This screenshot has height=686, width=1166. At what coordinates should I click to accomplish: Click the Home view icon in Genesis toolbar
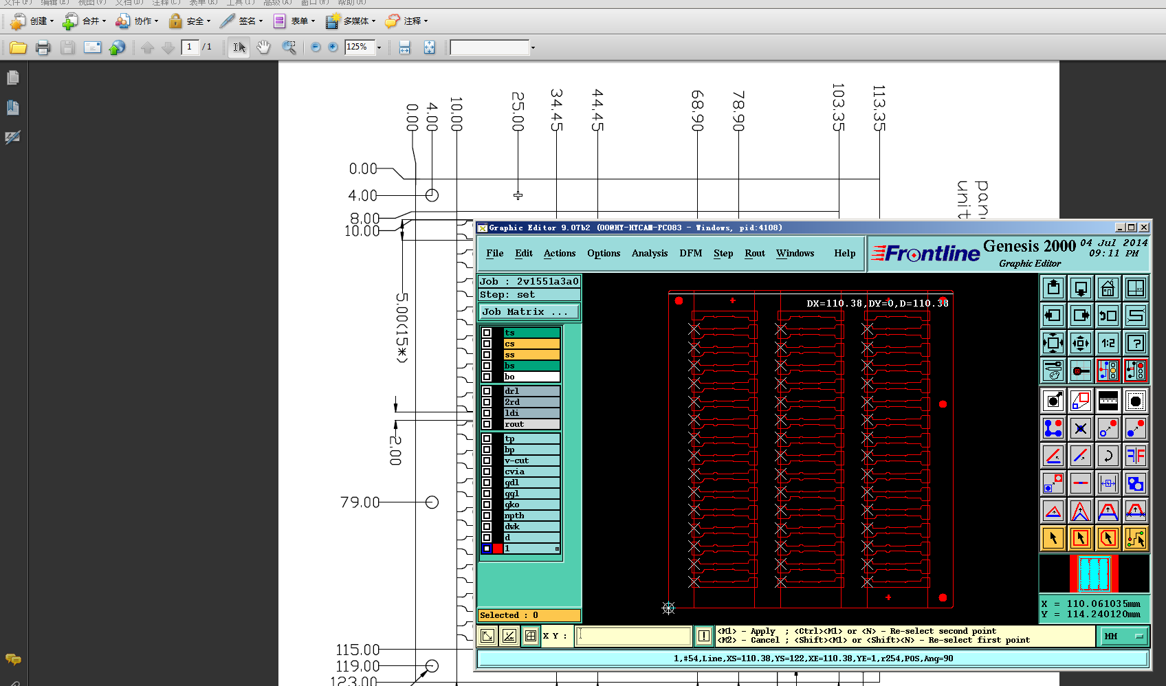1108,288
